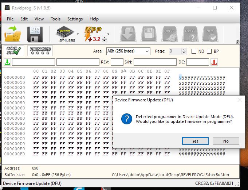This screenshot has height=190, width=248.
Task: Click the #CHK SUM checksum icon
Action: tap(13, 51)
